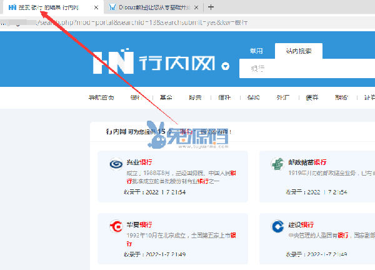
Task: Close the Discuz tutorial tab
Action: [x=196, y=7]
